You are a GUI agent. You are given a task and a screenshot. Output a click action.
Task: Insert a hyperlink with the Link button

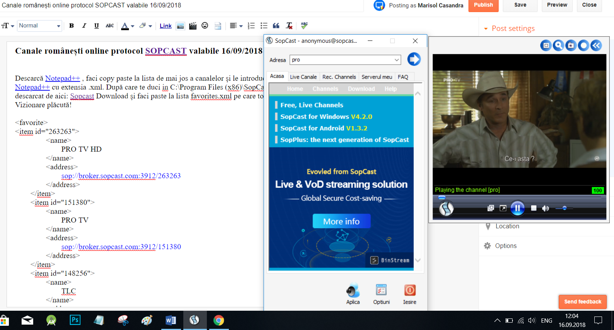(166, 26)
